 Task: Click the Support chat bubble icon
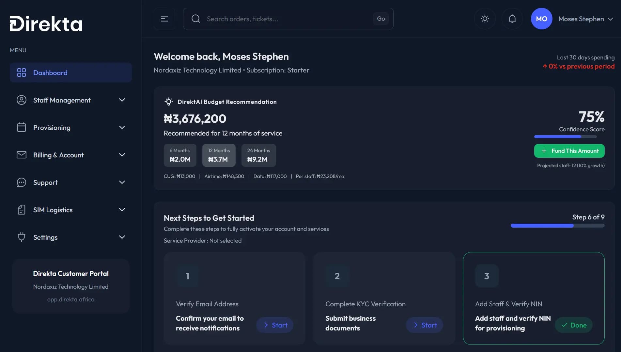[x=22, y=183]
